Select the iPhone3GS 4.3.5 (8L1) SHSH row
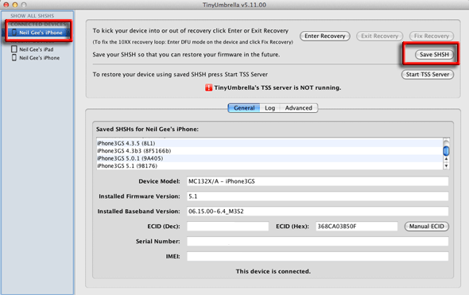Viewport: 469px width, 295px height. tap(269, 143)
